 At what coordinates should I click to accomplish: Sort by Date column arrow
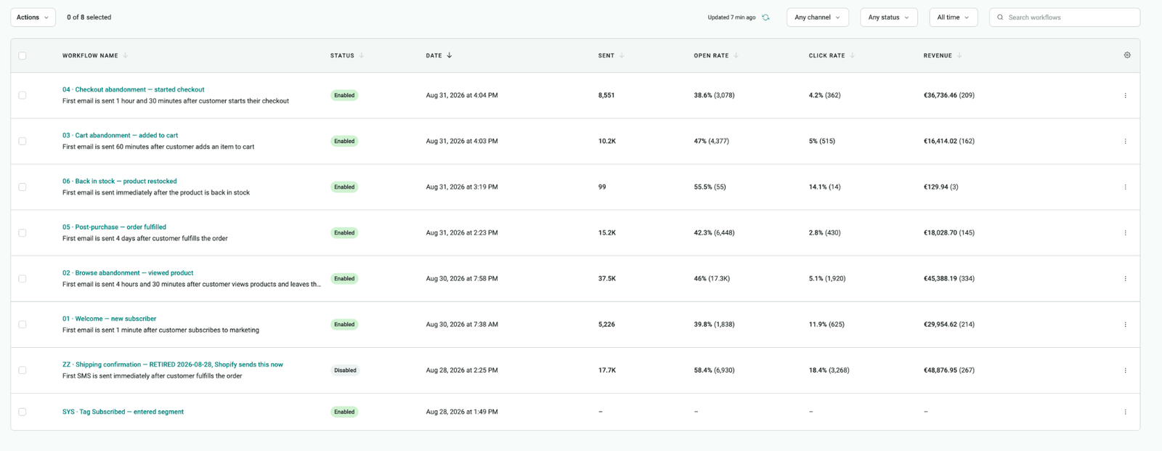point(449,55)
